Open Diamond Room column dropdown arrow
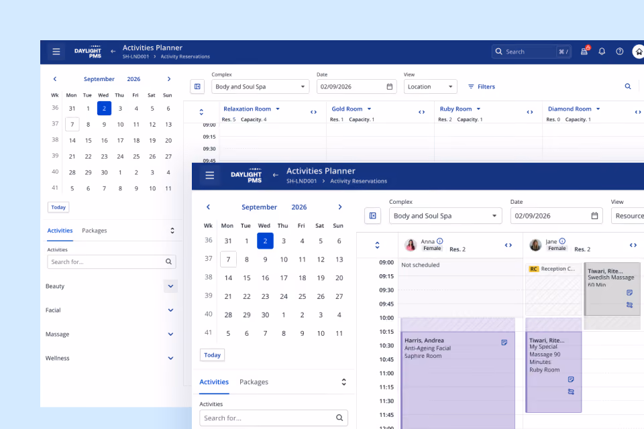The width and height of the screenshot is (644, 429). click(598, 109)
